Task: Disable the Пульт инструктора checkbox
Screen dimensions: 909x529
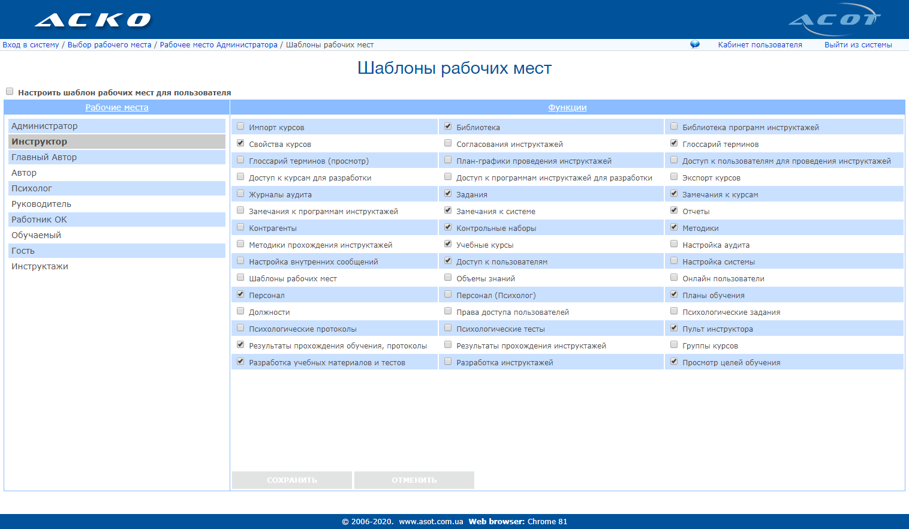Action: tap(674, 328)
